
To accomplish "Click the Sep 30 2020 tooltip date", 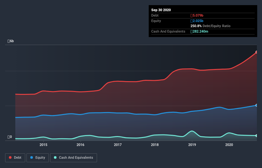I will point(161,10).
